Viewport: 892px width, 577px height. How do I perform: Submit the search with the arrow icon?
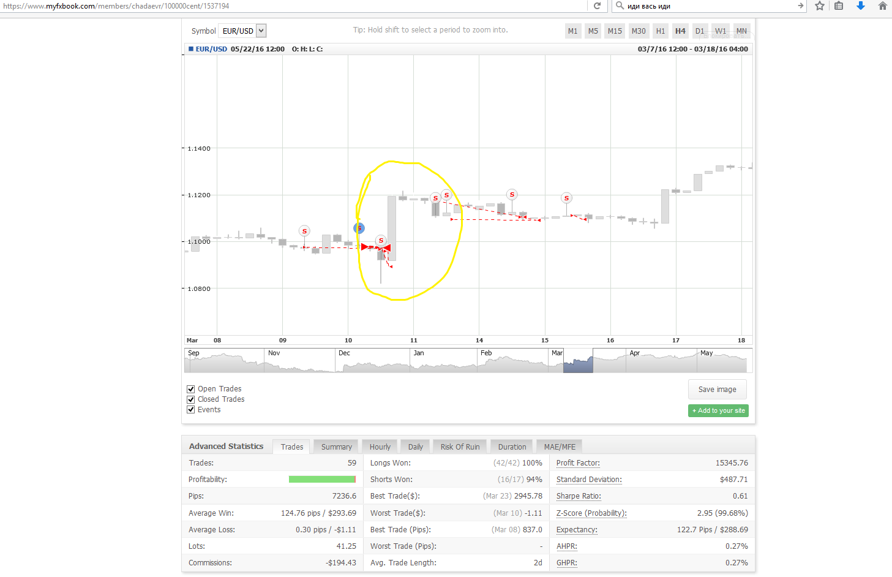coord(800,6)
